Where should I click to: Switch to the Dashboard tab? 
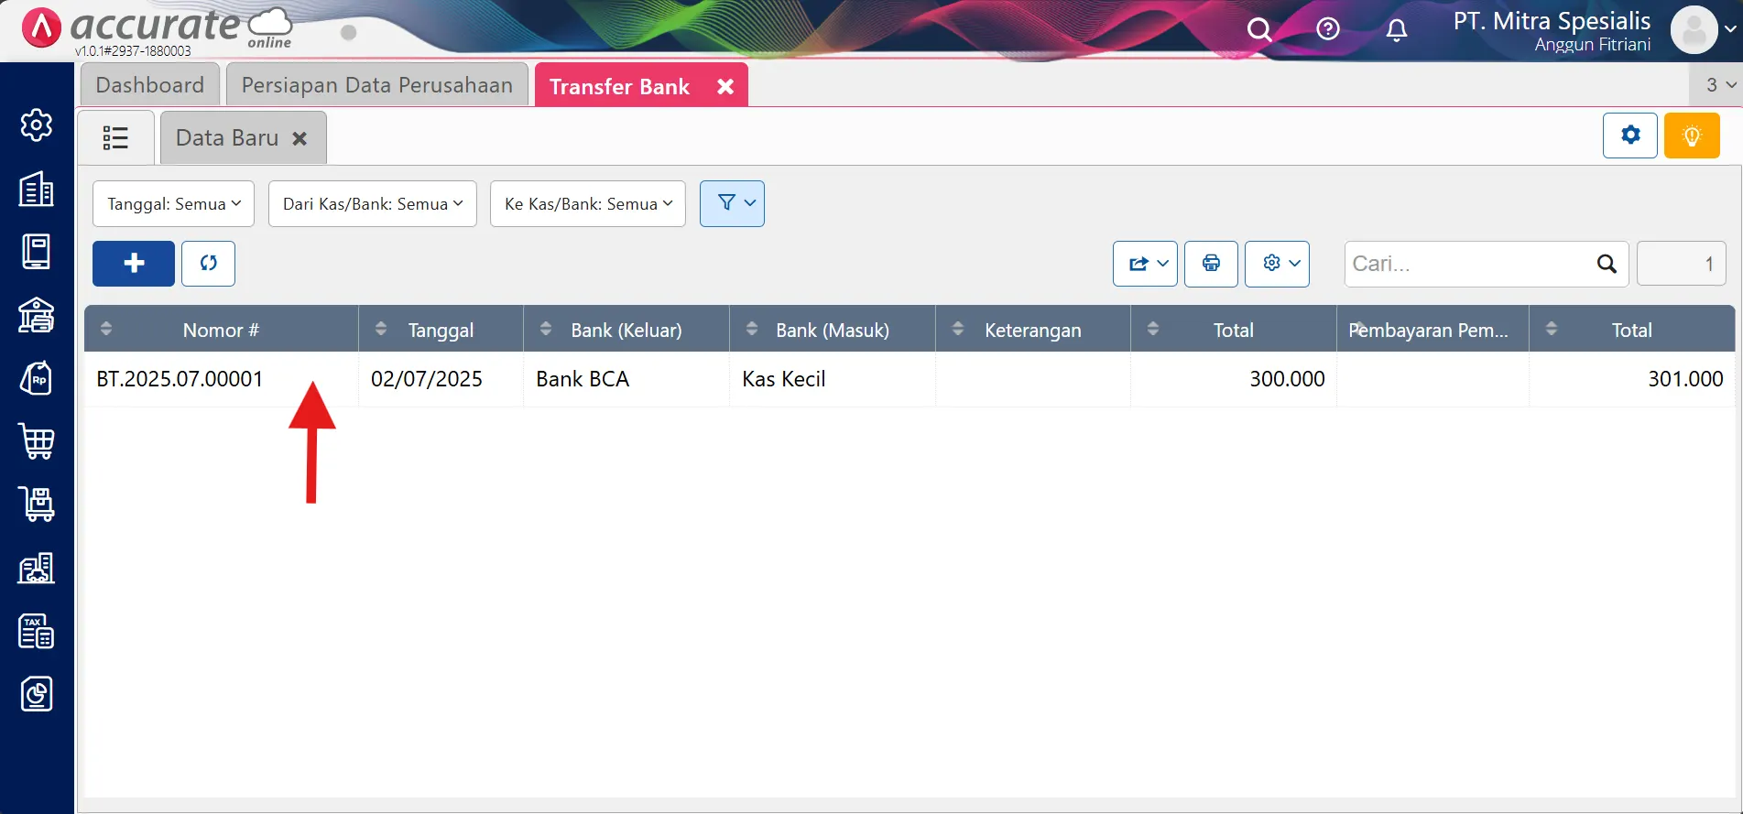[x=150, y=85]
